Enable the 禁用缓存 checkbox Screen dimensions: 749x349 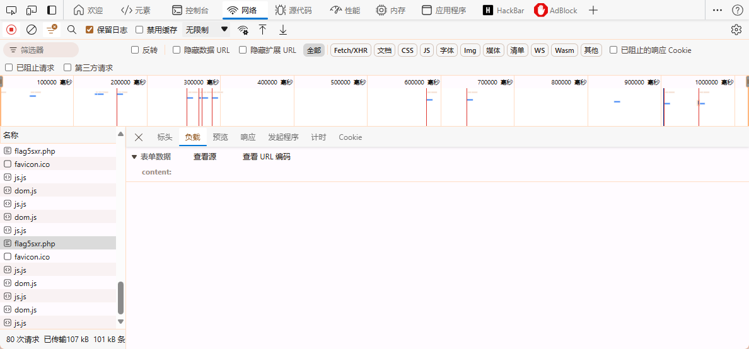[x=140, y=30]
